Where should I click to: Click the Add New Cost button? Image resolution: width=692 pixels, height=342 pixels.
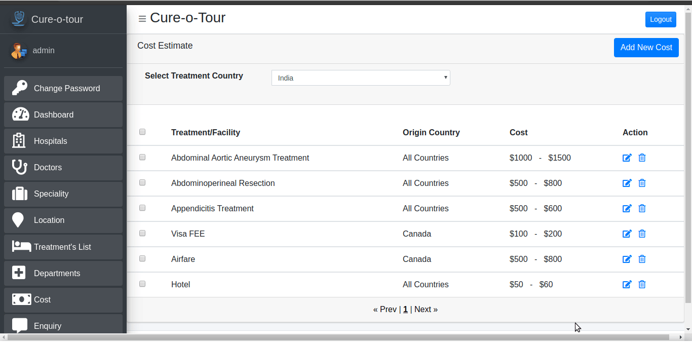coord(646,48)
